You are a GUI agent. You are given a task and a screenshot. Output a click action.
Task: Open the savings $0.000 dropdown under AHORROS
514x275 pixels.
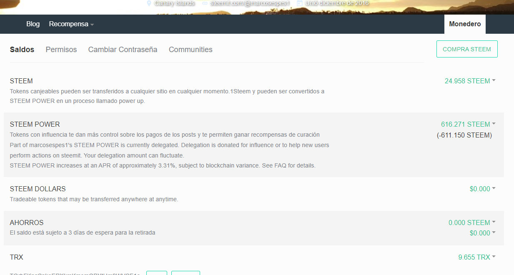(483, 233)
